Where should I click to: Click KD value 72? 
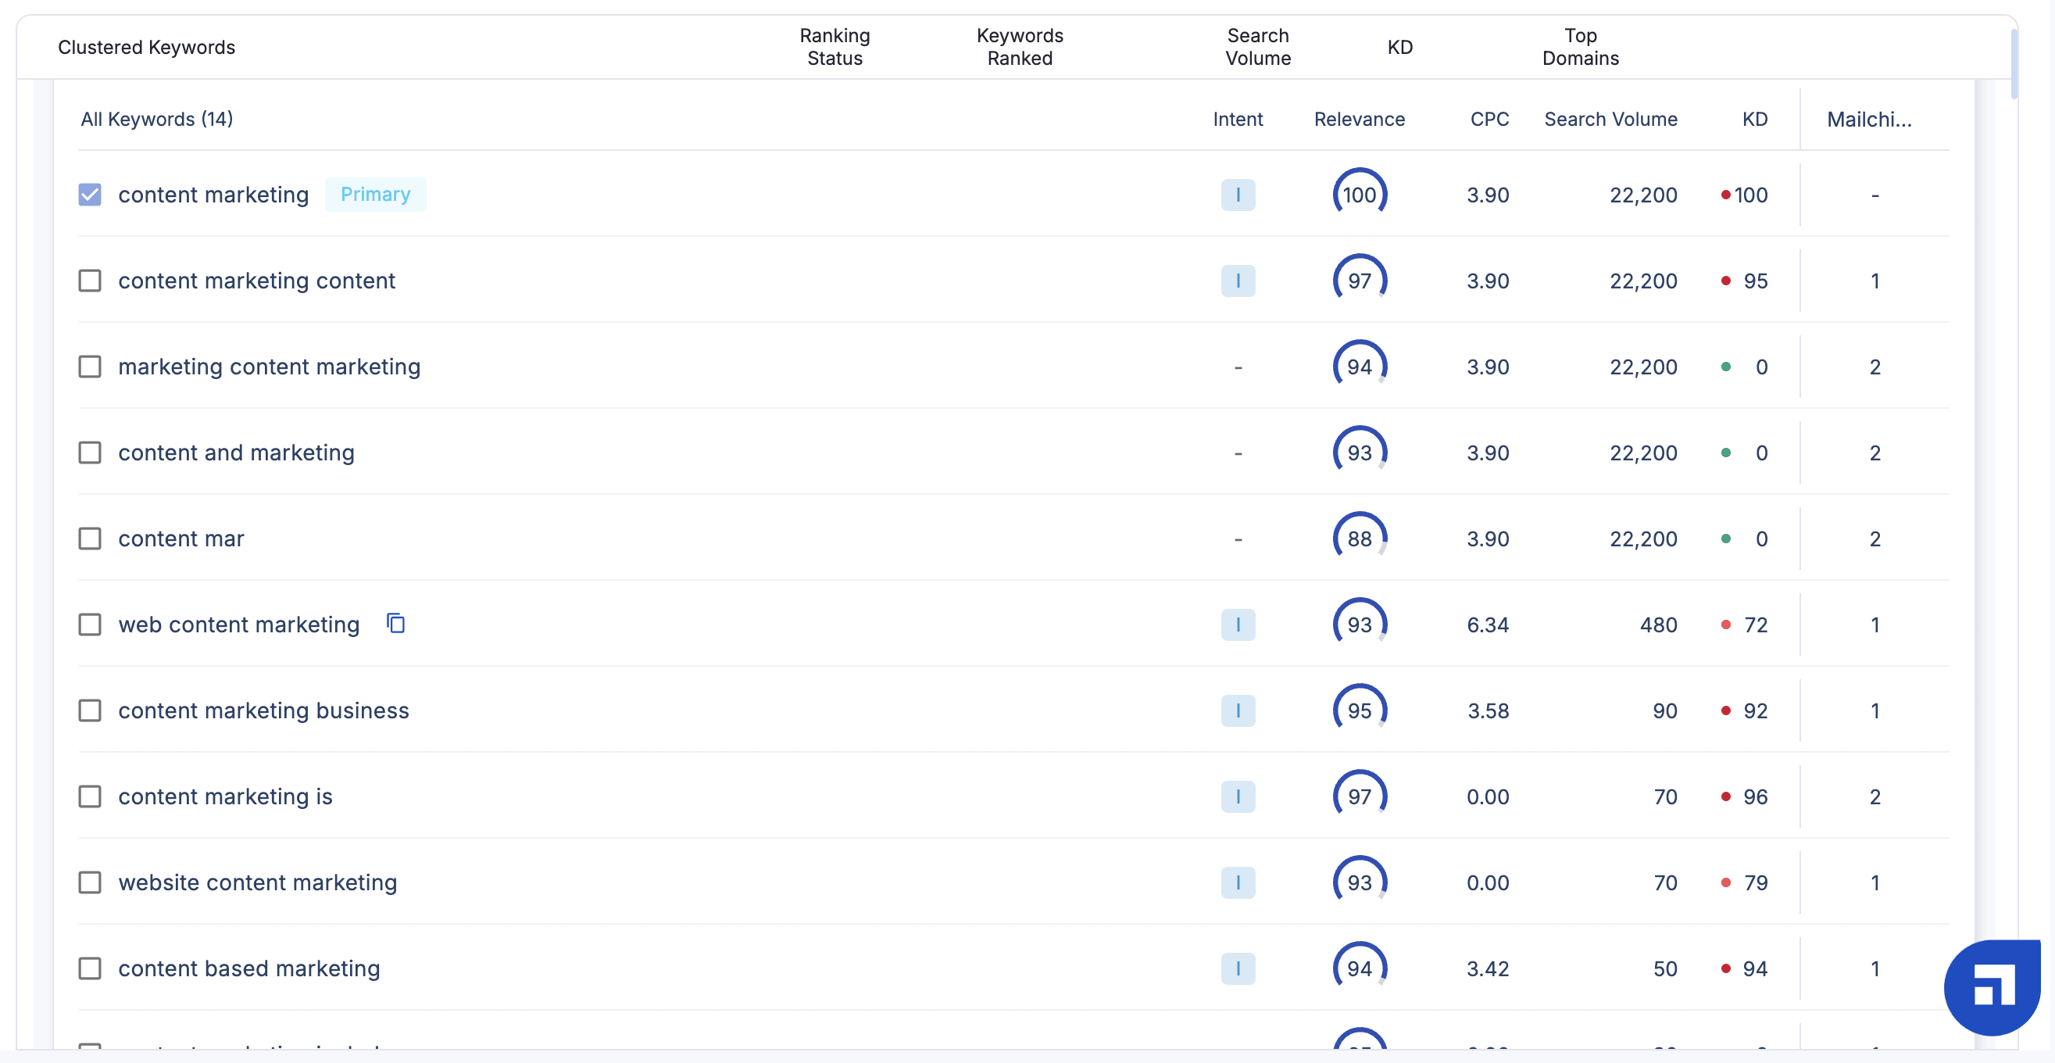1756,625
